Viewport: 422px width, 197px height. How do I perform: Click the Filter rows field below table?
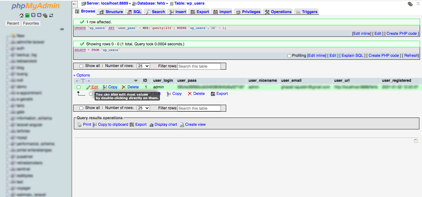point(199,108)
